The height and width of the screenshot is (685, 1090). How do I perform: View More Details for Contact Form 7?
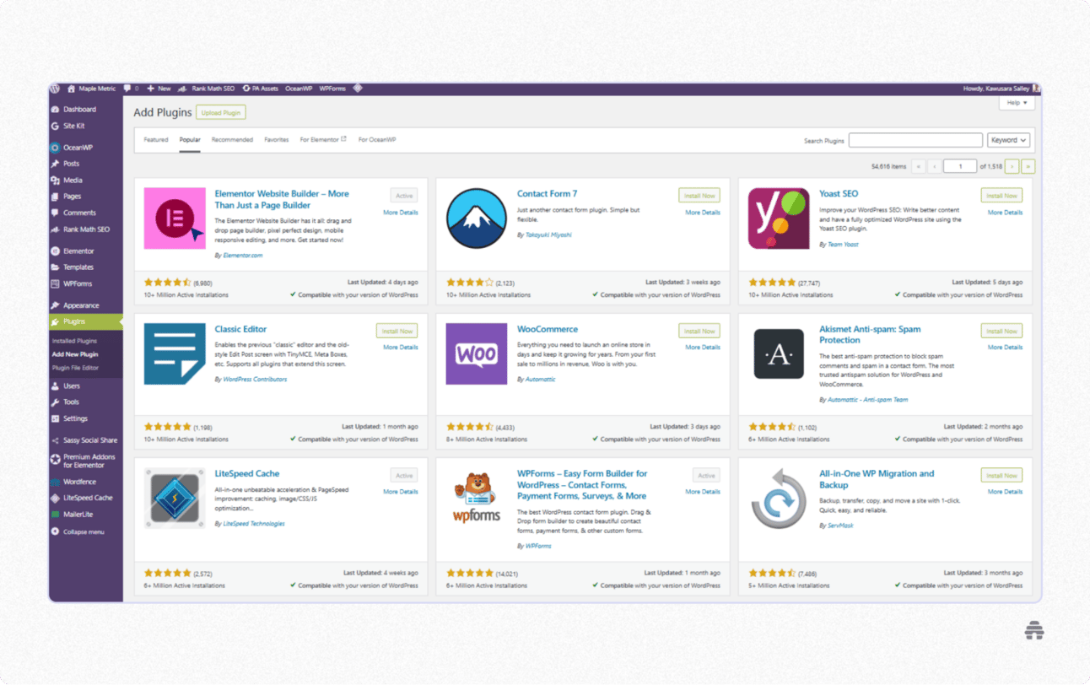coord(702,212)
